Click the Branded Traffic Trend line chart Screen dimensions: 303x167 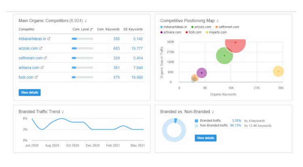pos(88,124)
